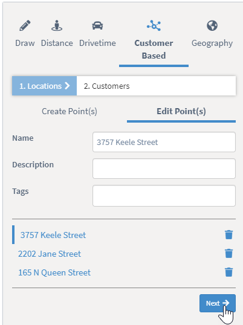Select 3757 Keele Street in the list
Screen dimensions: 243x325
click(53, 235)
